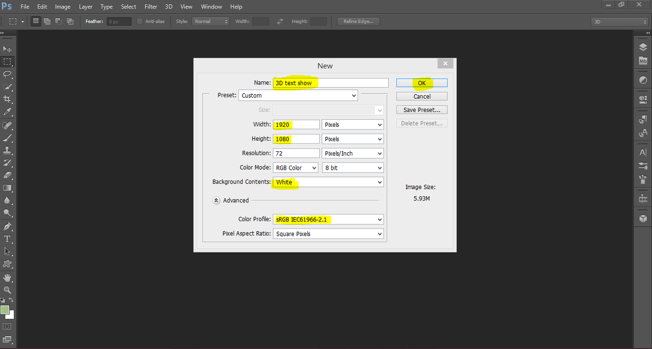
Task: Select the Gradient tool
Action: (7, 188)
